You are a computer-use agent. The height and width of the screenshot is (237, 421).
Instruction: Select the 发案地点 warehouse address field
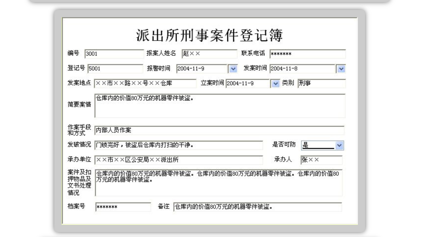pyautogui.click(x=145, y=84)
